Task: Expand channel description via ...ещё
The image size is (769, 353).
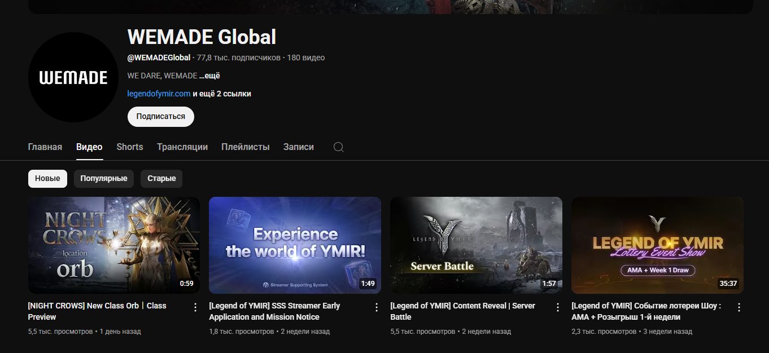Action: [x=209, y=76]
